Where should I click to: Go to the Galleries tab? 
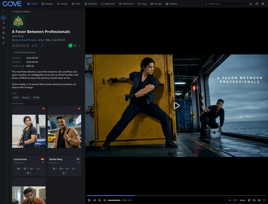(x=91, y=4)
